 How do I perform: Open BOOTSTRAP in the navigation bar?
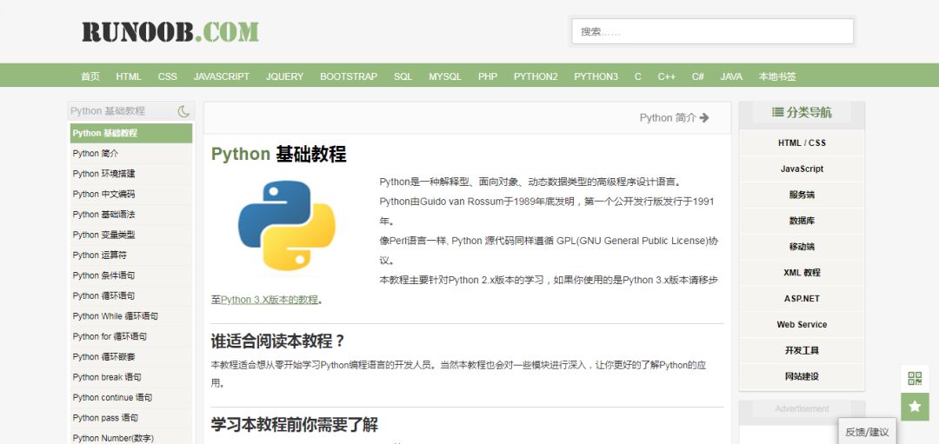pyautogui.click(x=349, y=76)
